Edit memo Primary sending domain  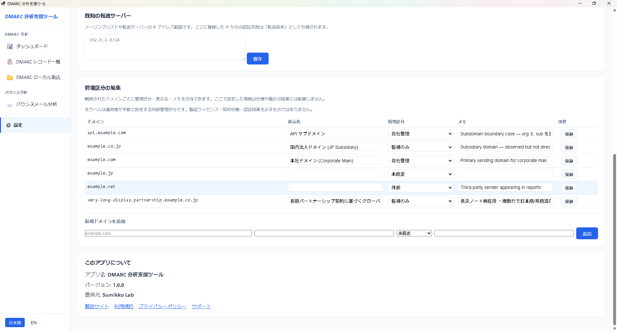[x=505, y=161]
